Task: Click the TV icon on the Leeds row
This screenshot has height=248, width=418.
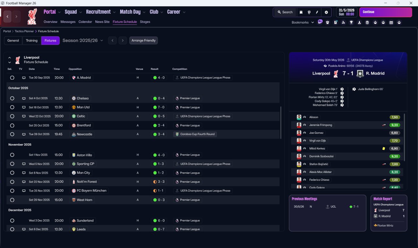Action: click(x=24, y=229)
